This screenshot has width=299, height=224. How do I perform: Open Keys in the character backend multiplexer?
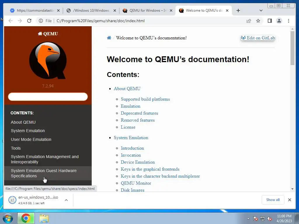point(160,176)
